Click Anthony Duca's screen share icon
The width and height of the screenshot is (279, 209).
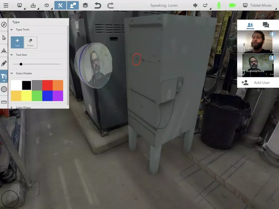pos(241,72)
